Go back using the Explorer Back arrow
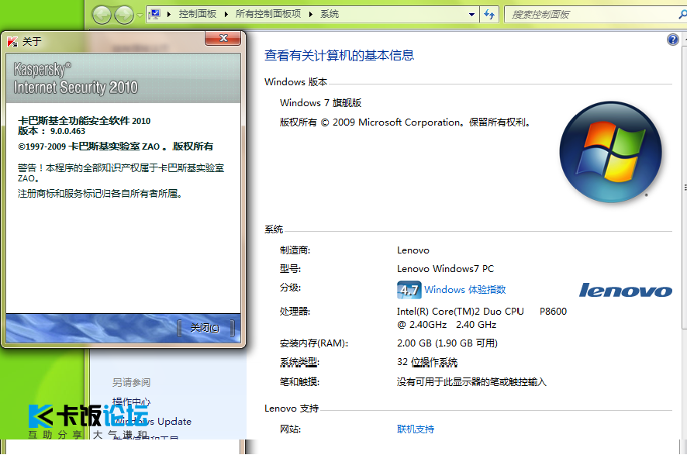The height and width of the screenshot is (455, 687). pyautogui.click(x=102, y=15)
